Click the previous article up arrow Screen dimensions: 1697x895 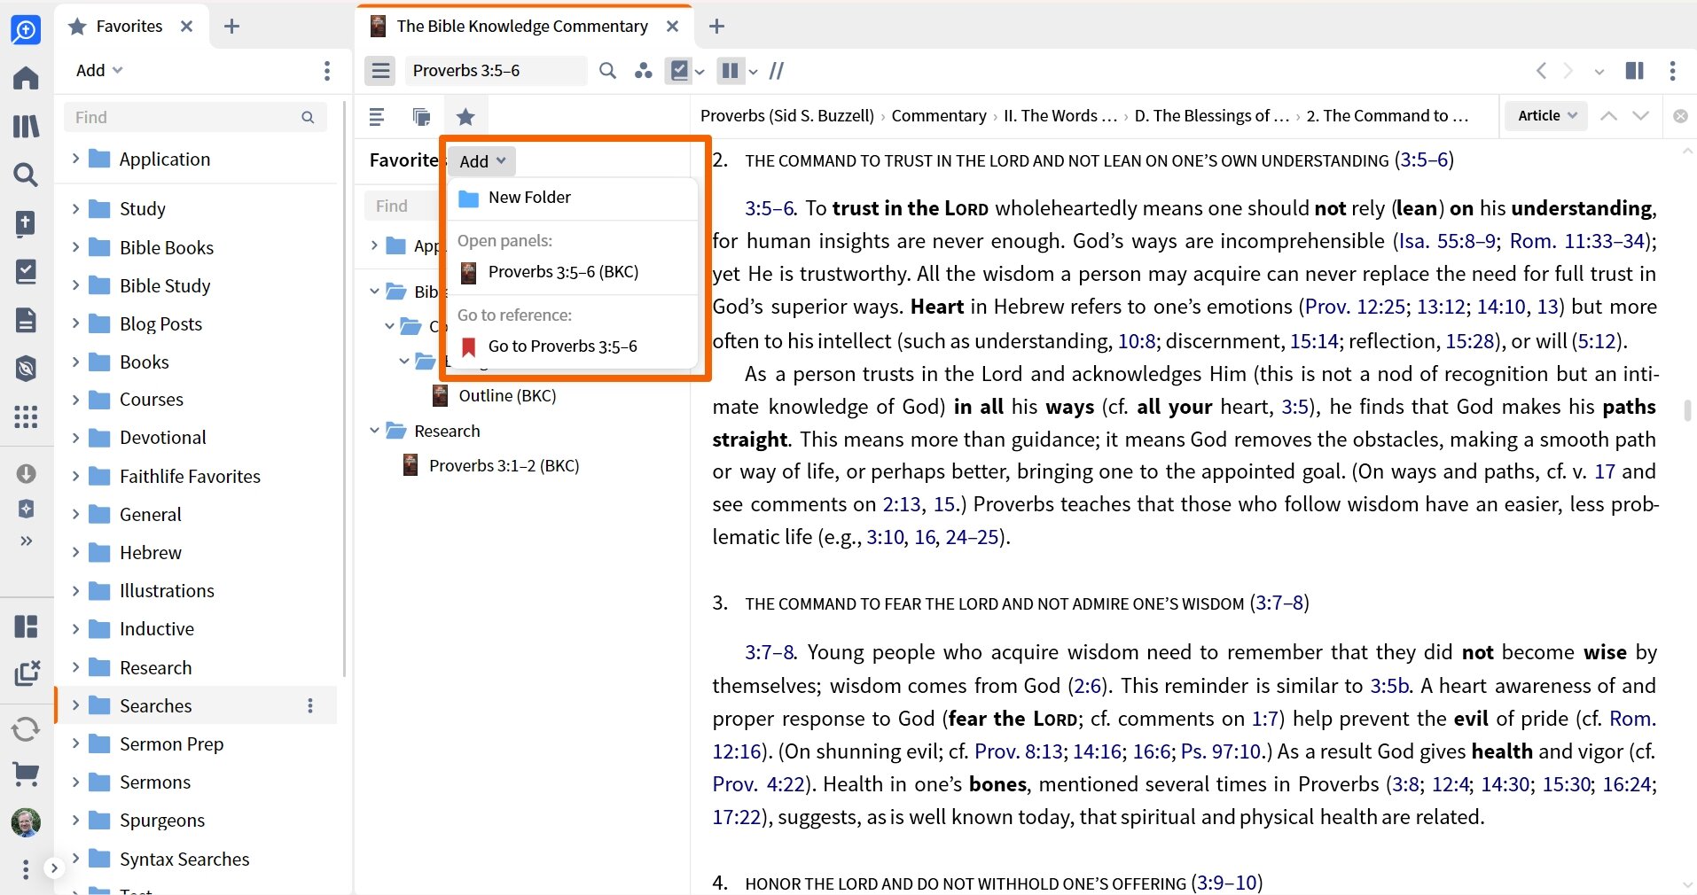[1608, 116]
